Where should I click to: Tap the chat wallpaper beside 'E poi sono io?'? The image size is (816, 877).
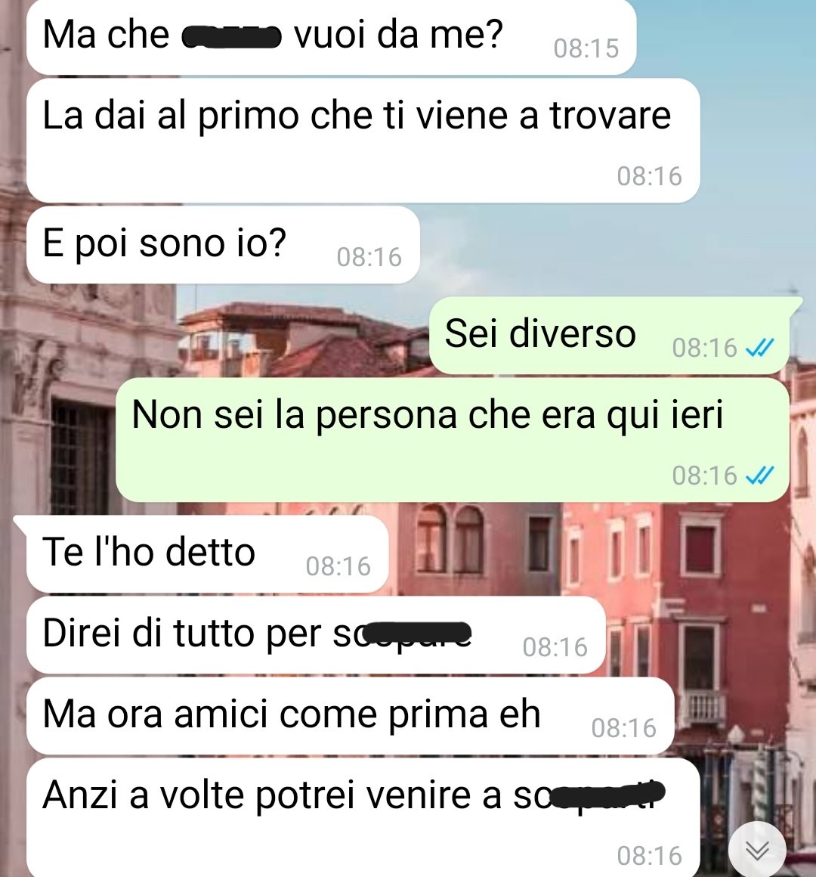pos(615,246)
